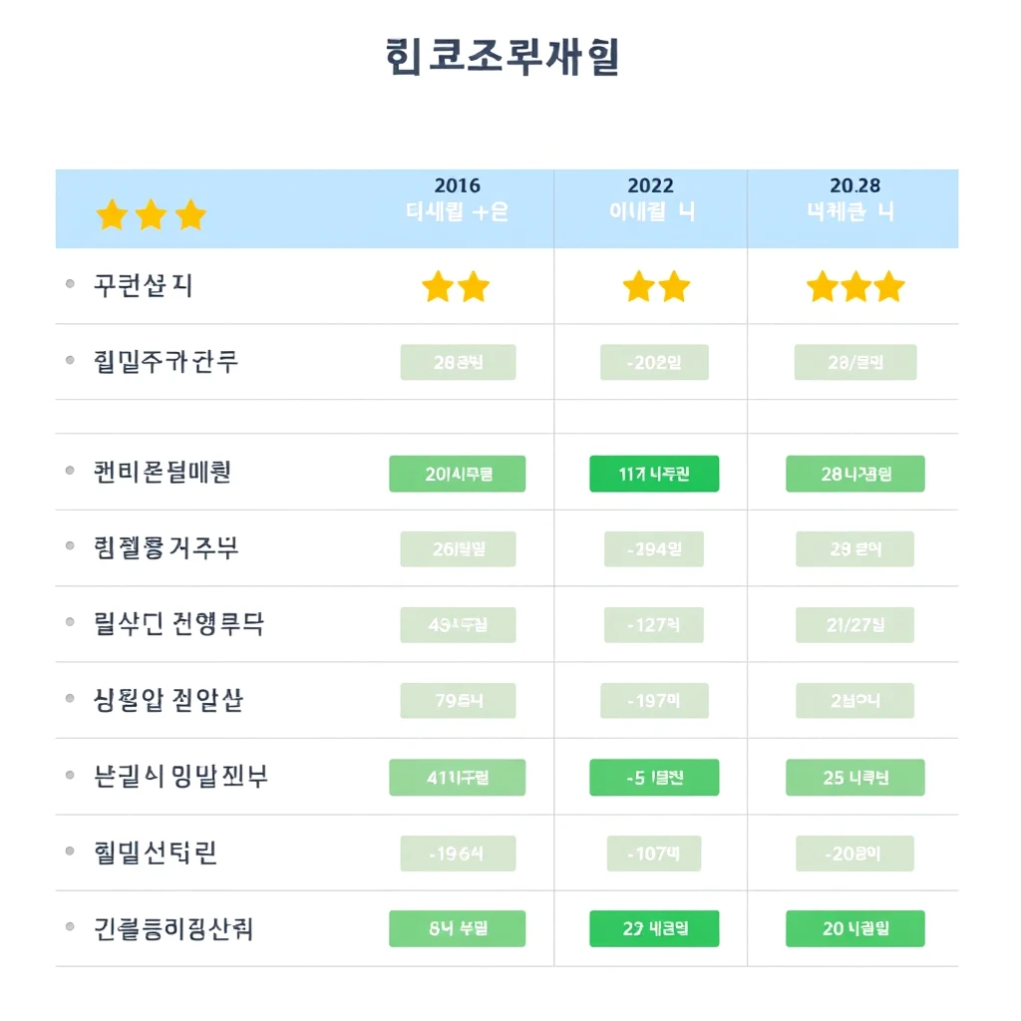The width and height of the screenshot is (1021, 1021).
Task: Click the last row's green badge under 20.28
Action: click(854, 928)
